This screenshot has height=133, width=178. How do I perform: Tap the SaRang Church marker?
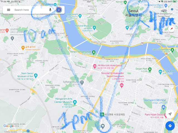click(82, 83)
